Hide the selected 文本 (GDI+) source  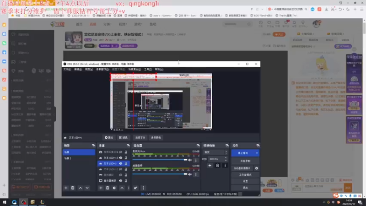121,163
